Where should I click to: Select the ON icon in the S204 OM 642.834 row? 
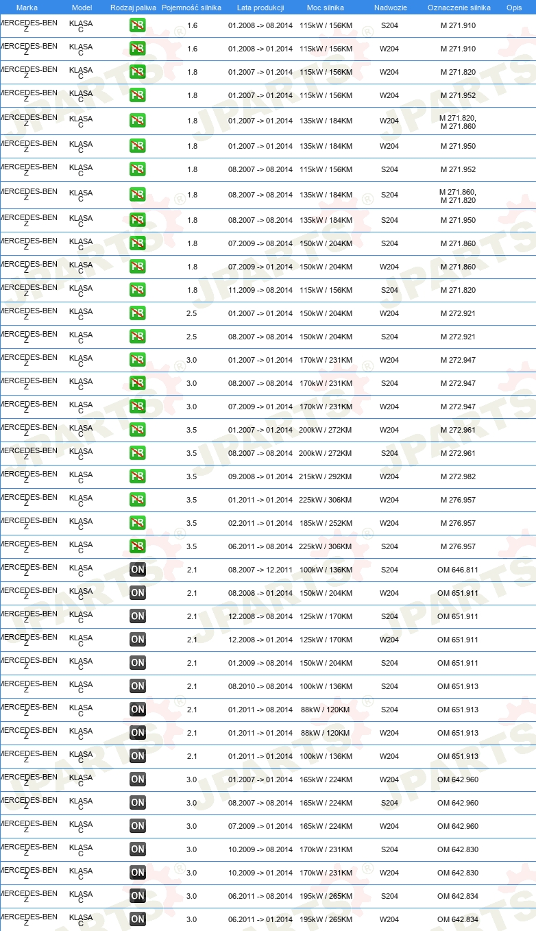(x=138, y=896)
